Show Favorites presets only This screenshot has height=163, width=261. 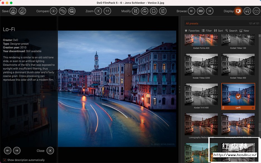(192, 31)
